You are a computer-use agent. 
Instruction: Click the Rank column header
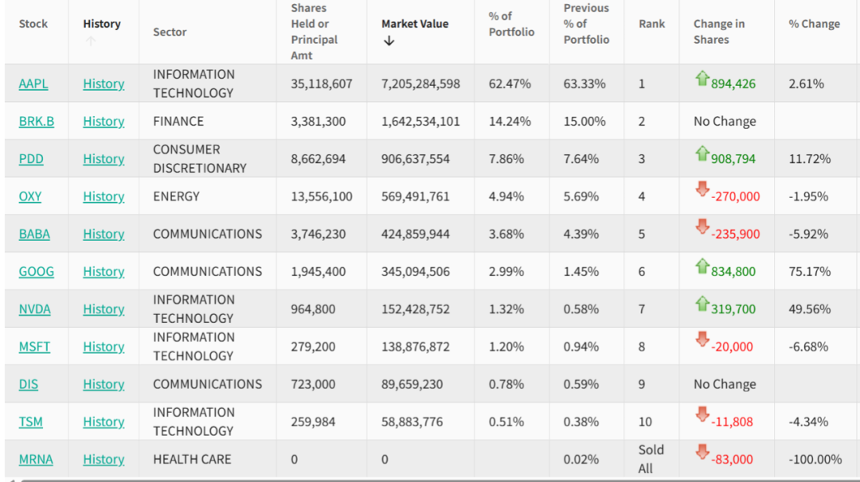click(651, 24)
